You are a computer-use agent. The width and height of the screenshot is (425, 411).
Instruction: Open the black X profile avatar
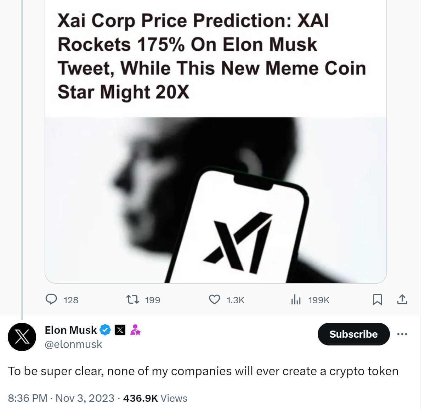22,337
